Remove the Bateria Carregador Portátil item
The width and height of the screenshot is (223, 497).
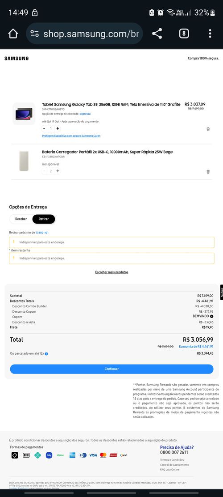pyautogui.click(x=208, y=171)
